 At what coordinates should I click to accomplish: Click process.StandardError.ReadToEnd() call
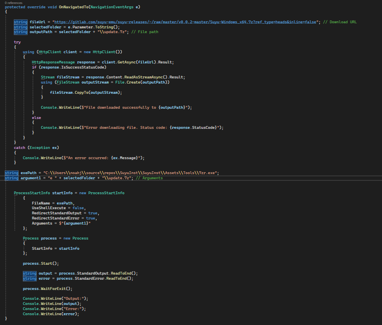coord(94,279)
